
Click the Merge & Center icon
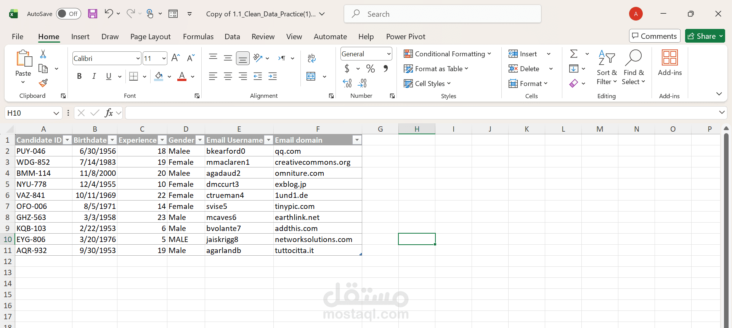tap(311, 76)
